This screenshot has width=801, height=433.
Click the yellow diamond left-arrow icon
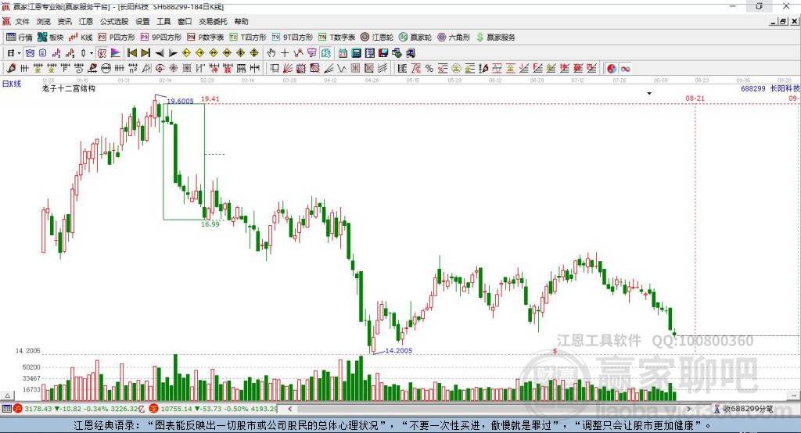click(x=186, y=53)
